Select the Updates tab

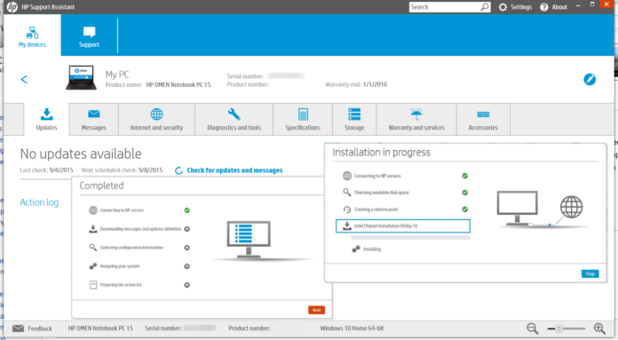point(46,119)
